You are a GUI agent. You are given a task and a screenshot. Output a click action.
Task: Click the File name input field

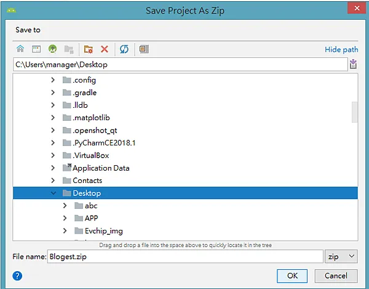pyautogui.click(x=184, y=256)
